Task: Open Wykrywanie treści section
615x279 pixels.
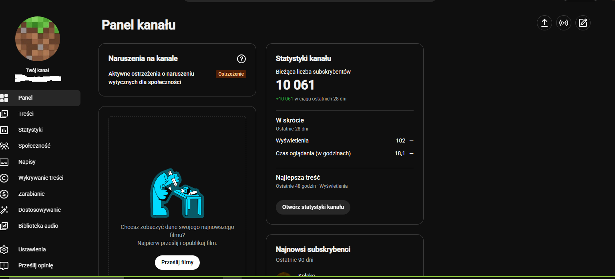Action: (40, 178)
